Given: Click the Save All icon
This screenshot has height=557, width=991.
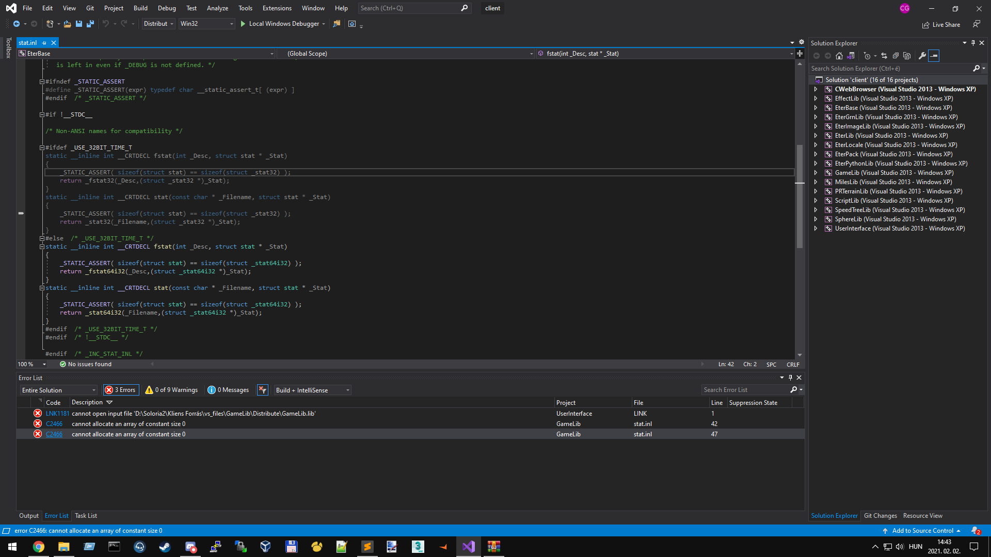Looking at the screenshot, I should tap(90, 24).
